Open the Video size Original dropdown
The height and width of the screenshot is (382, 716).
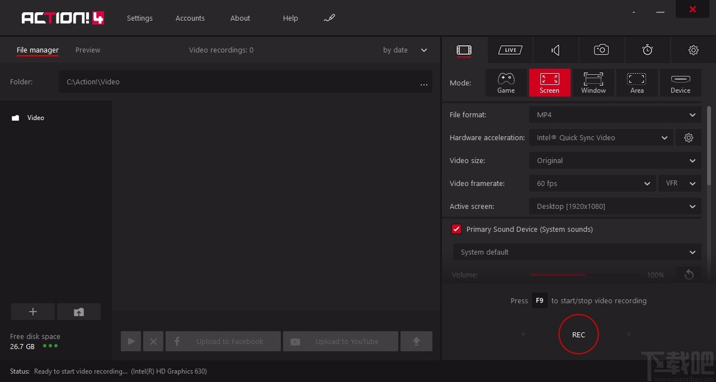pos(615,160)
